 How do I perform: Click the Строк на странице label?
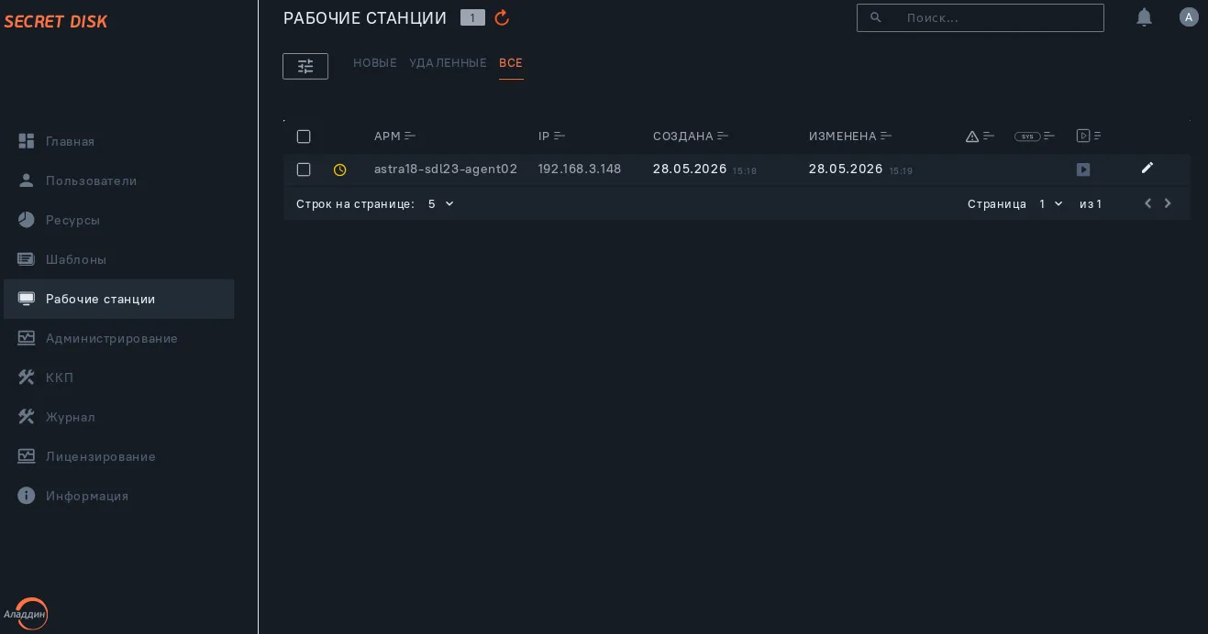tap(355, 203)
